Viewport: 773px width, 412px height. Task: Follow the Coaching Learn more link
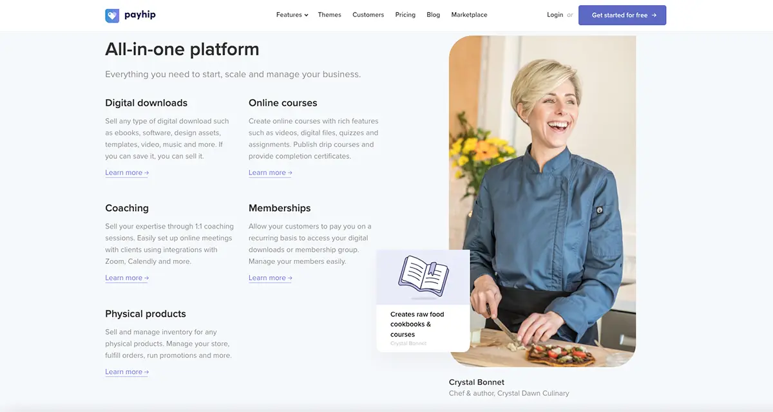[127, 278]
